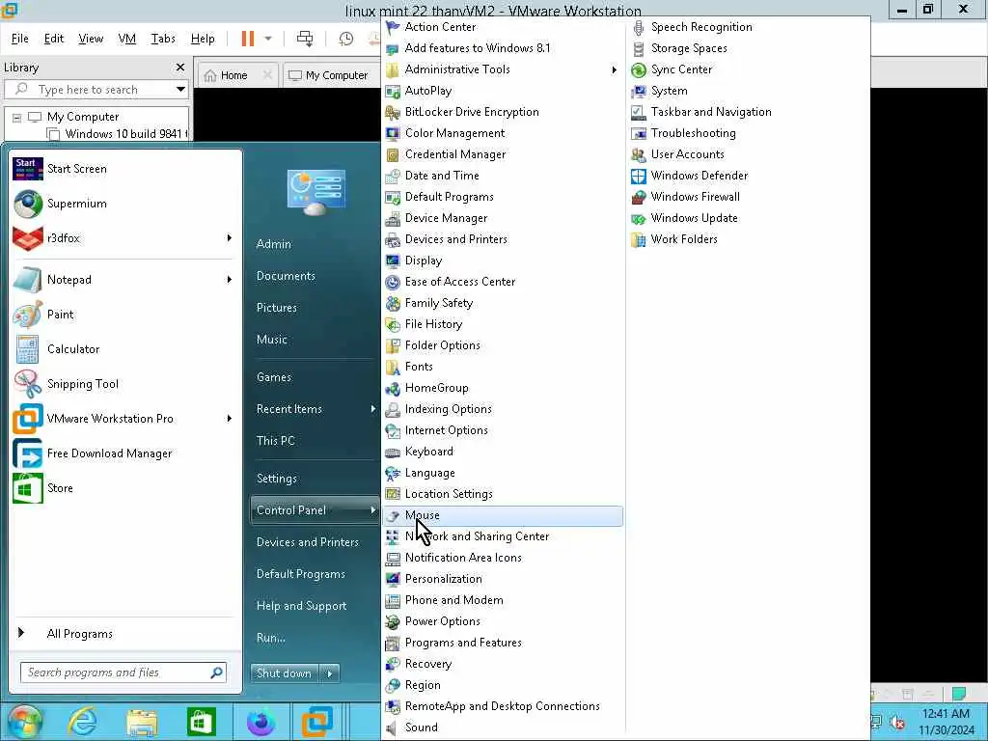Viewport: 988px width, 741px height.
Task: Click the VMware pause (suspend) toolbar button
Action: pyautogui.click(x=248, y=39)
